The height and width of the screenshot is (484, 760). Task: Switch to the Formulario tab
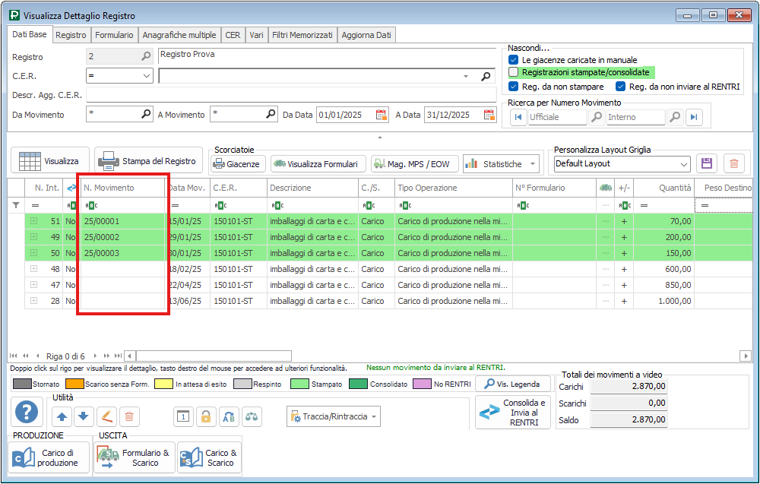point(115,35)
